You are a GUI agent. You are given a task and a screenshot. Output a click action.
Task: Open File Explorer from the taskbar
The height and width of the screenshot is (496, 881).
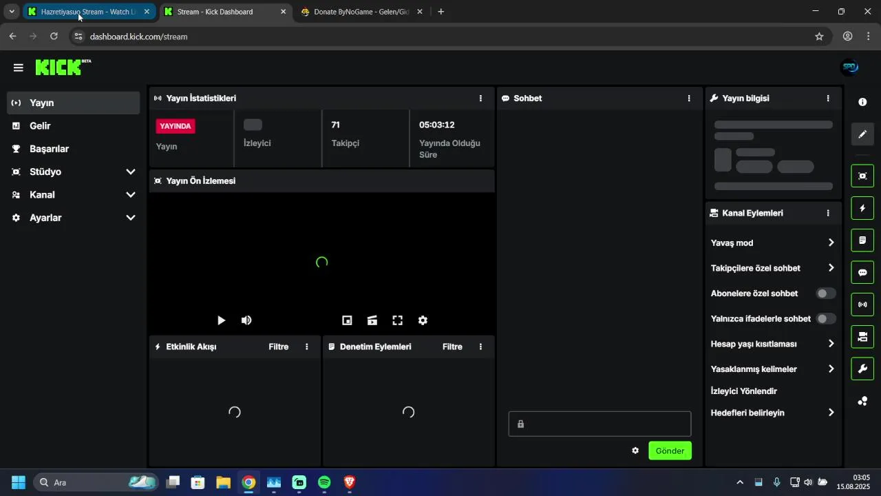click(223, 482)
